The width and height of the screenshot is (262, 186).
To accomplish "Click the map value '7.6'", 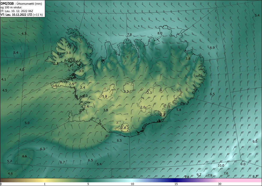I will (226, 173).
